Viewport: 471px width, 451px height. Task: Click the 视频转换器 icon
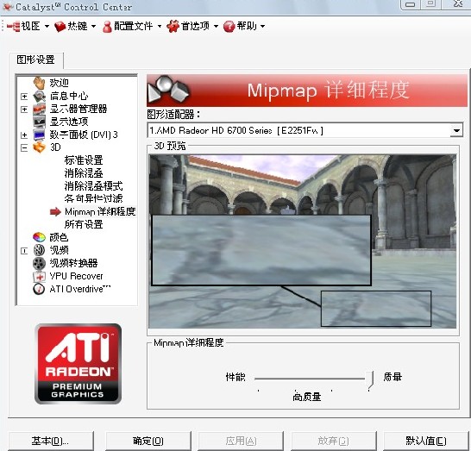[x=39, y=263]
